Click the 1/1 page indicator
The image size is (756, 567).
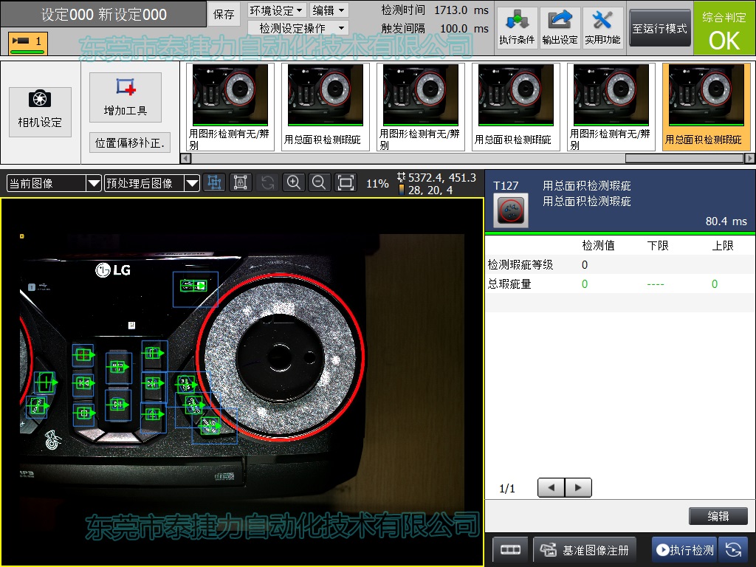tap(507, 489)
